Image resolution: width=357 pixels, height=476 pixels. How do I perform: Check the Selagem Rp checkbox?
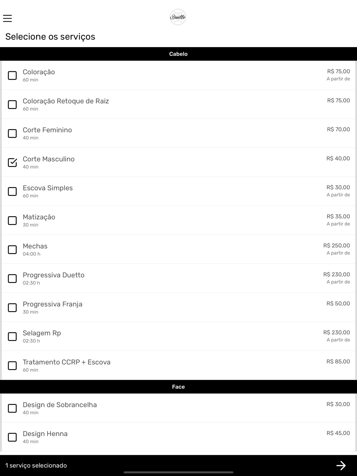(x=12, y=336)
